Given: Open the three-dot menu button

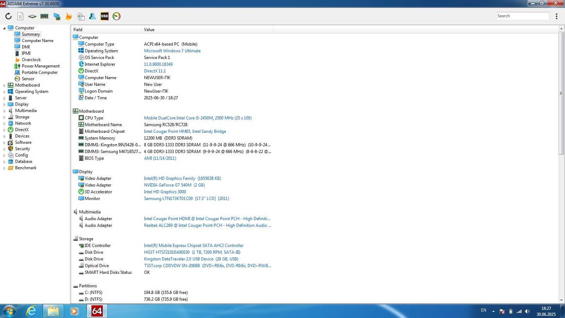Looking at the screenshot, I should coord(557,16).
